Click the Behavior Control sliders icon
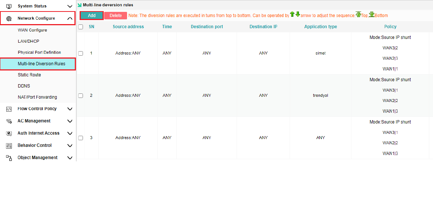 9,146
